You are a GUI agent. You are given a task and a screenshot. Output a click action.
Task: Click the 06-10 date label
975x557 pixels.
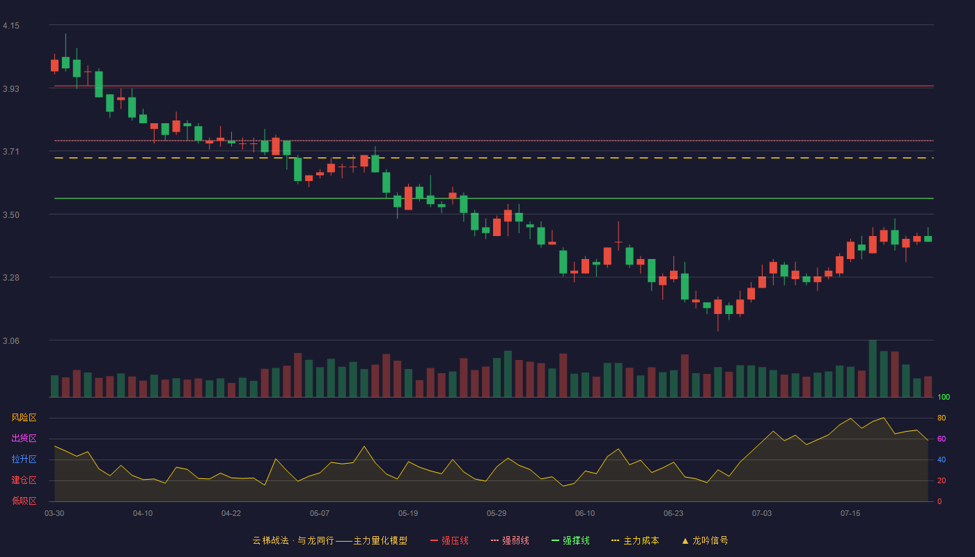point(585,513)
